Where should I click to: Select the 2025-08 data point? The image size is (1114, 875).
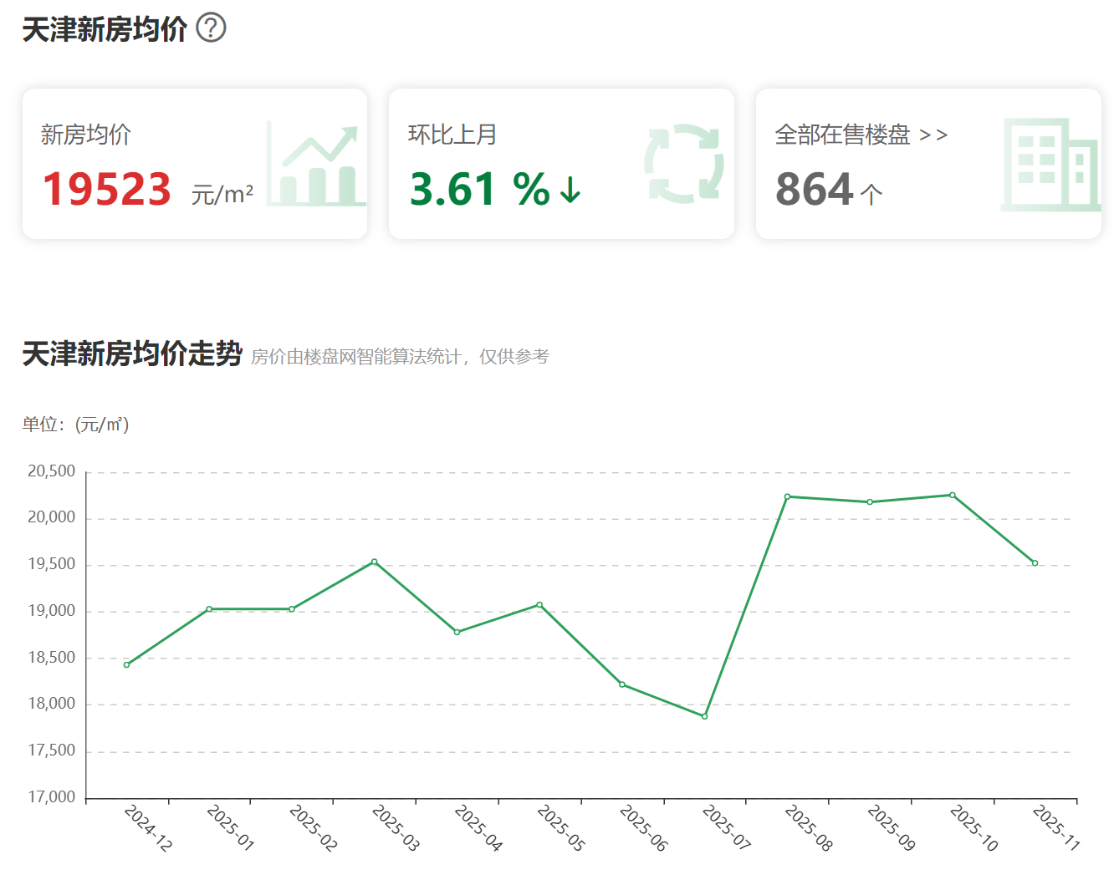point(787,496)
